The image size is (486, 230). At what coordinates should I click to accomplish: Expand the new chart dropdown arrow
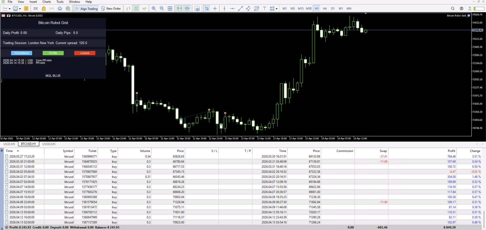point(10,9)
